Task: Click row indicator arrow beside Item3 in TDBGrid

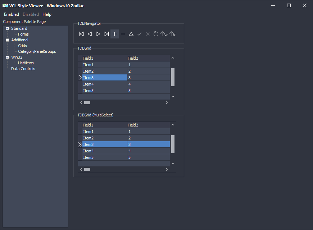Action: [80, 77]
